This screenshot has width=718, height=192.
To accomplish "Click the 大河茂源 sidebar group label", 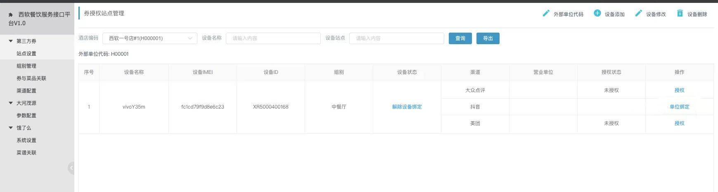I will [x=26, y=103].
